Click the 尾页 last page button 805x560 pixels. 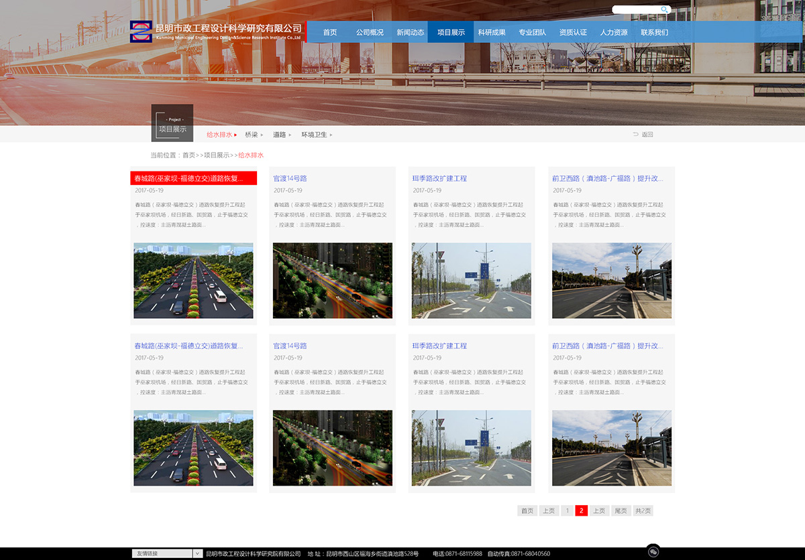click(x=621, y=510)
